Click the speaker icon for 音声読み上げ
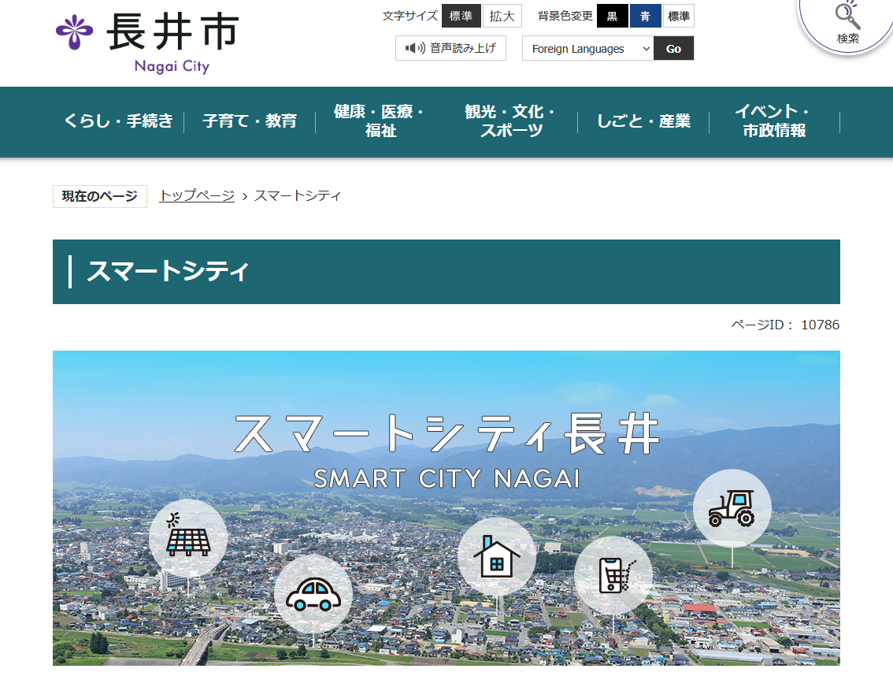Image resolution: width=893 pixels, height=676 pixels. pyautogui.click(x=415, y=48)
